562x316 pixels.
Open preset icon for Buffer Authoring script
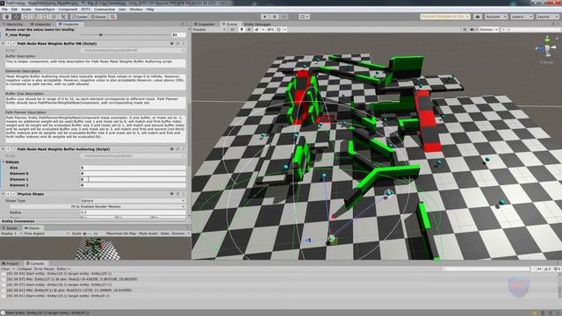177,149
